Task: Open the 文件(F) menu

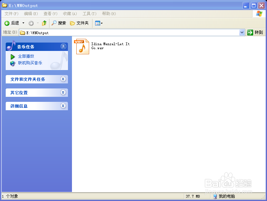Action: pyautogui.click(x=11, y=14)
